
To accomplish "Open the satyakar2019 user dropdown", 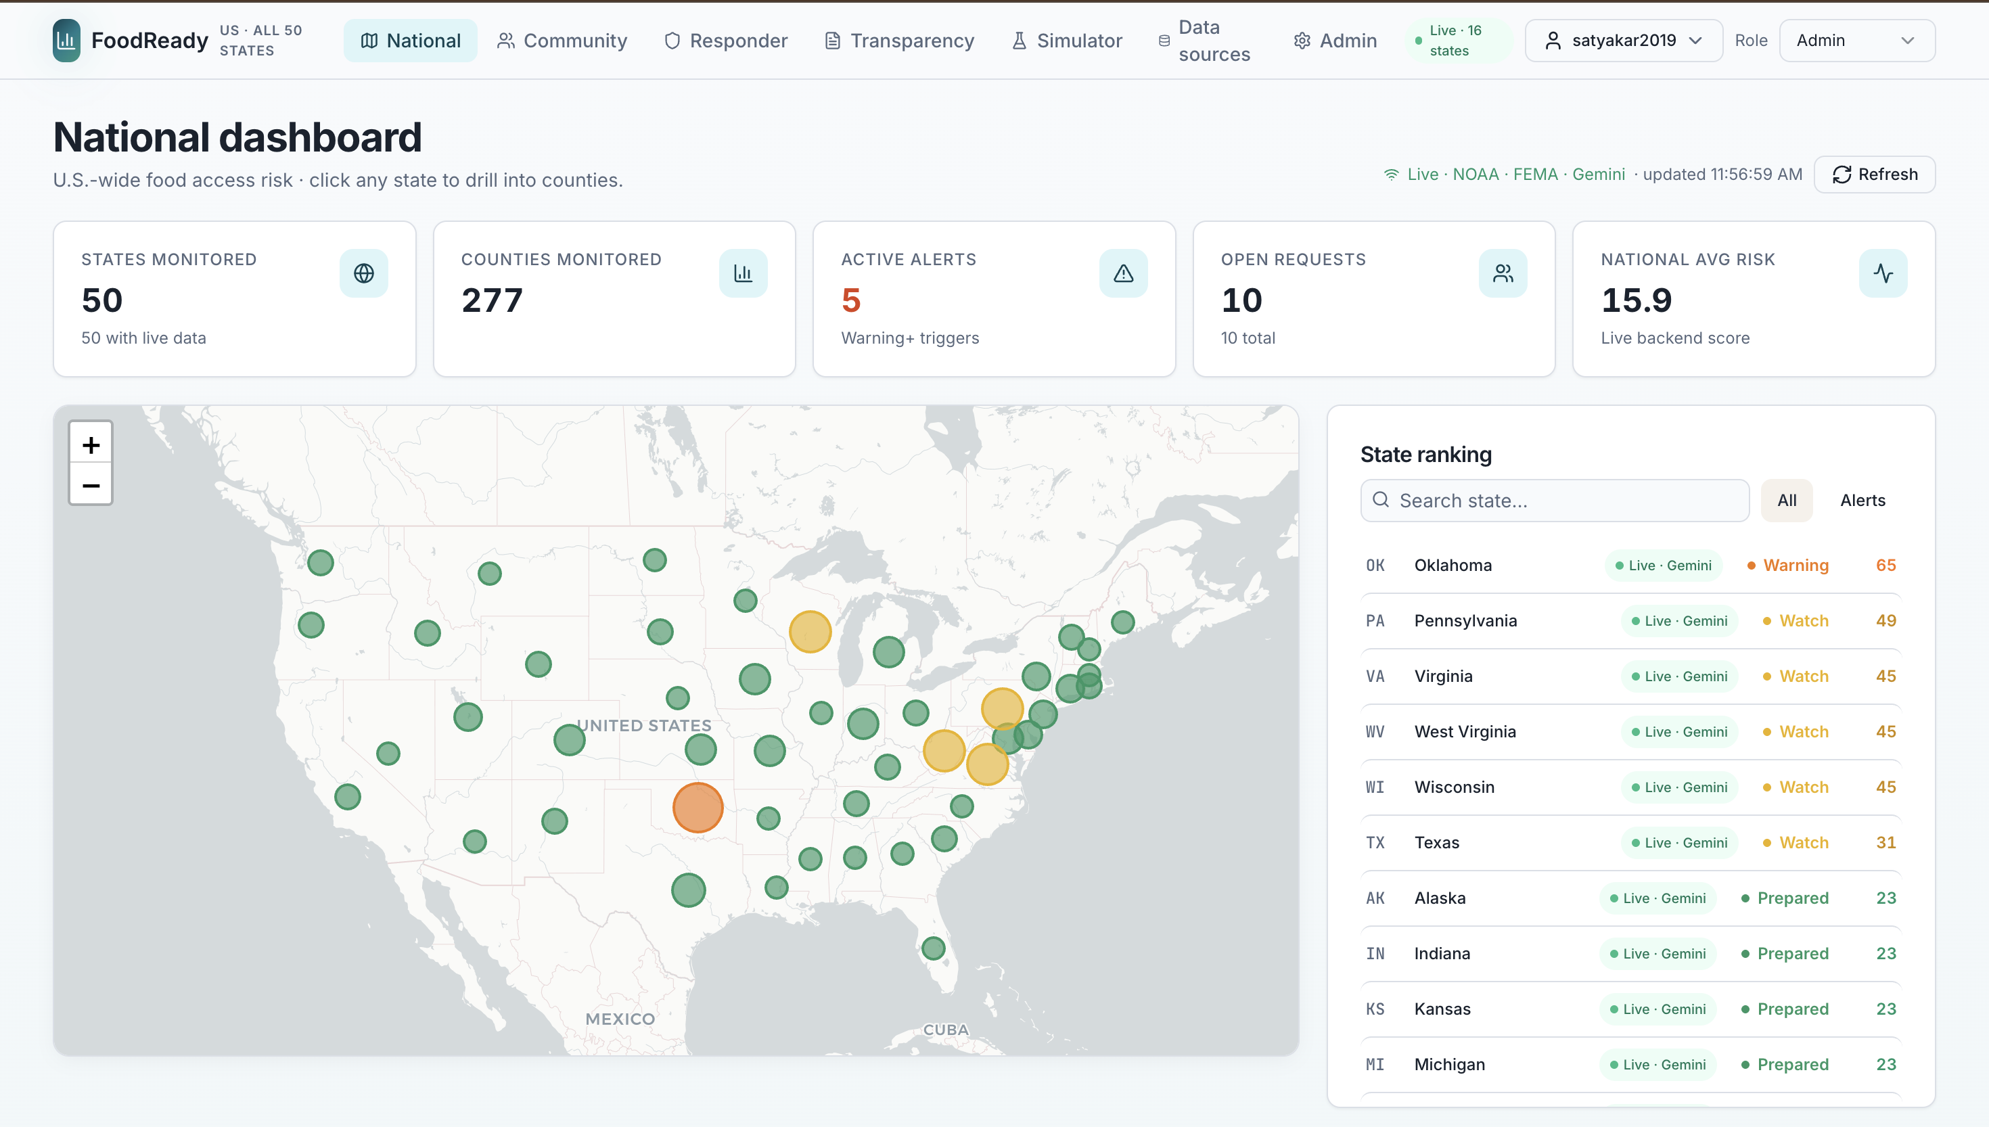I will point(1623,41).
